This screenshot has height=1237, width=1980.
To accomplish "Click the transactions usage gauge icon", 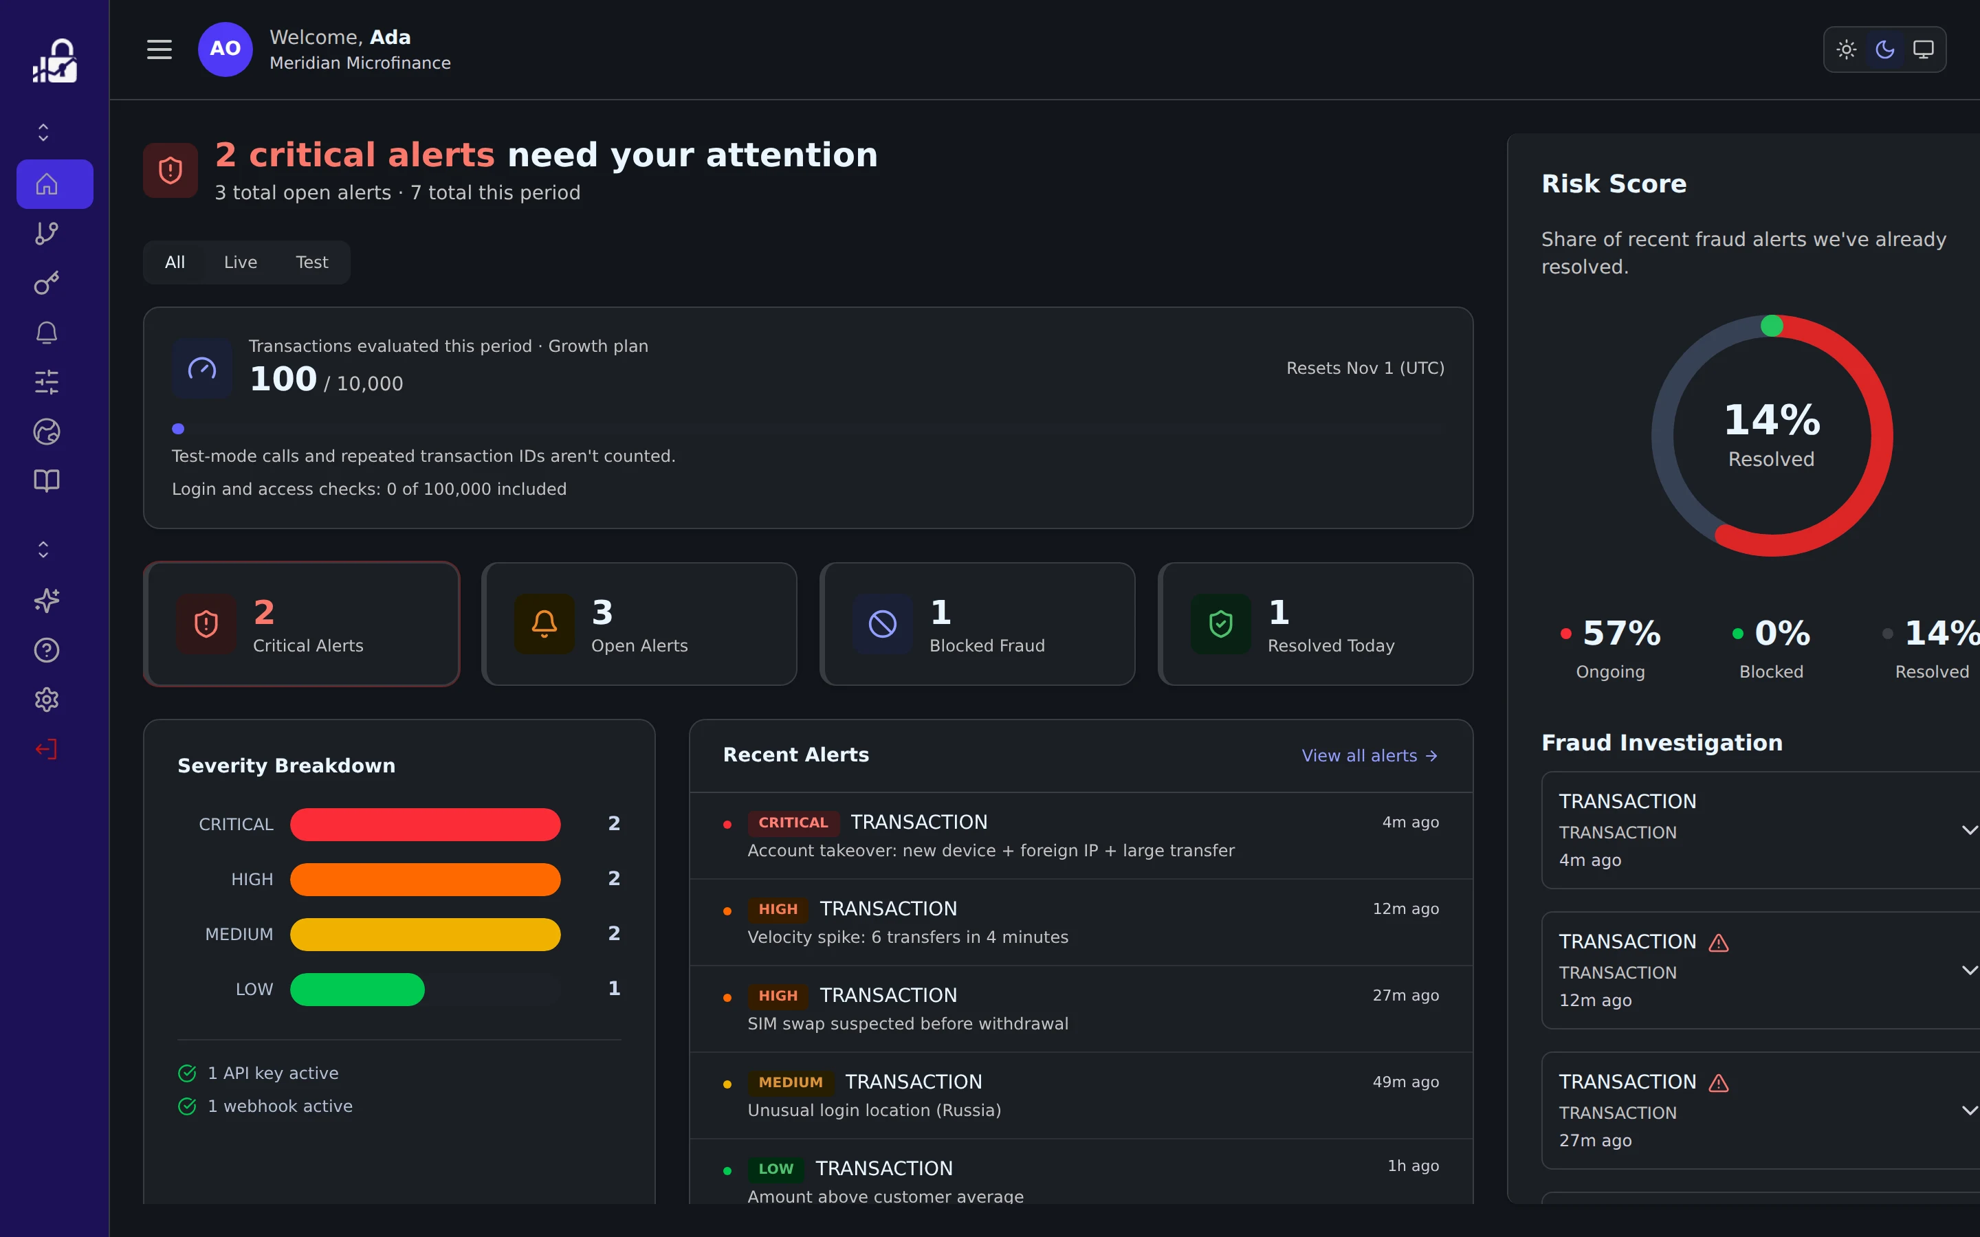I will point(202,368).
